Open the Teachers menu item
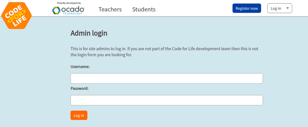The width and height of the screenshot is (308, 127). [x=110, y=9]
